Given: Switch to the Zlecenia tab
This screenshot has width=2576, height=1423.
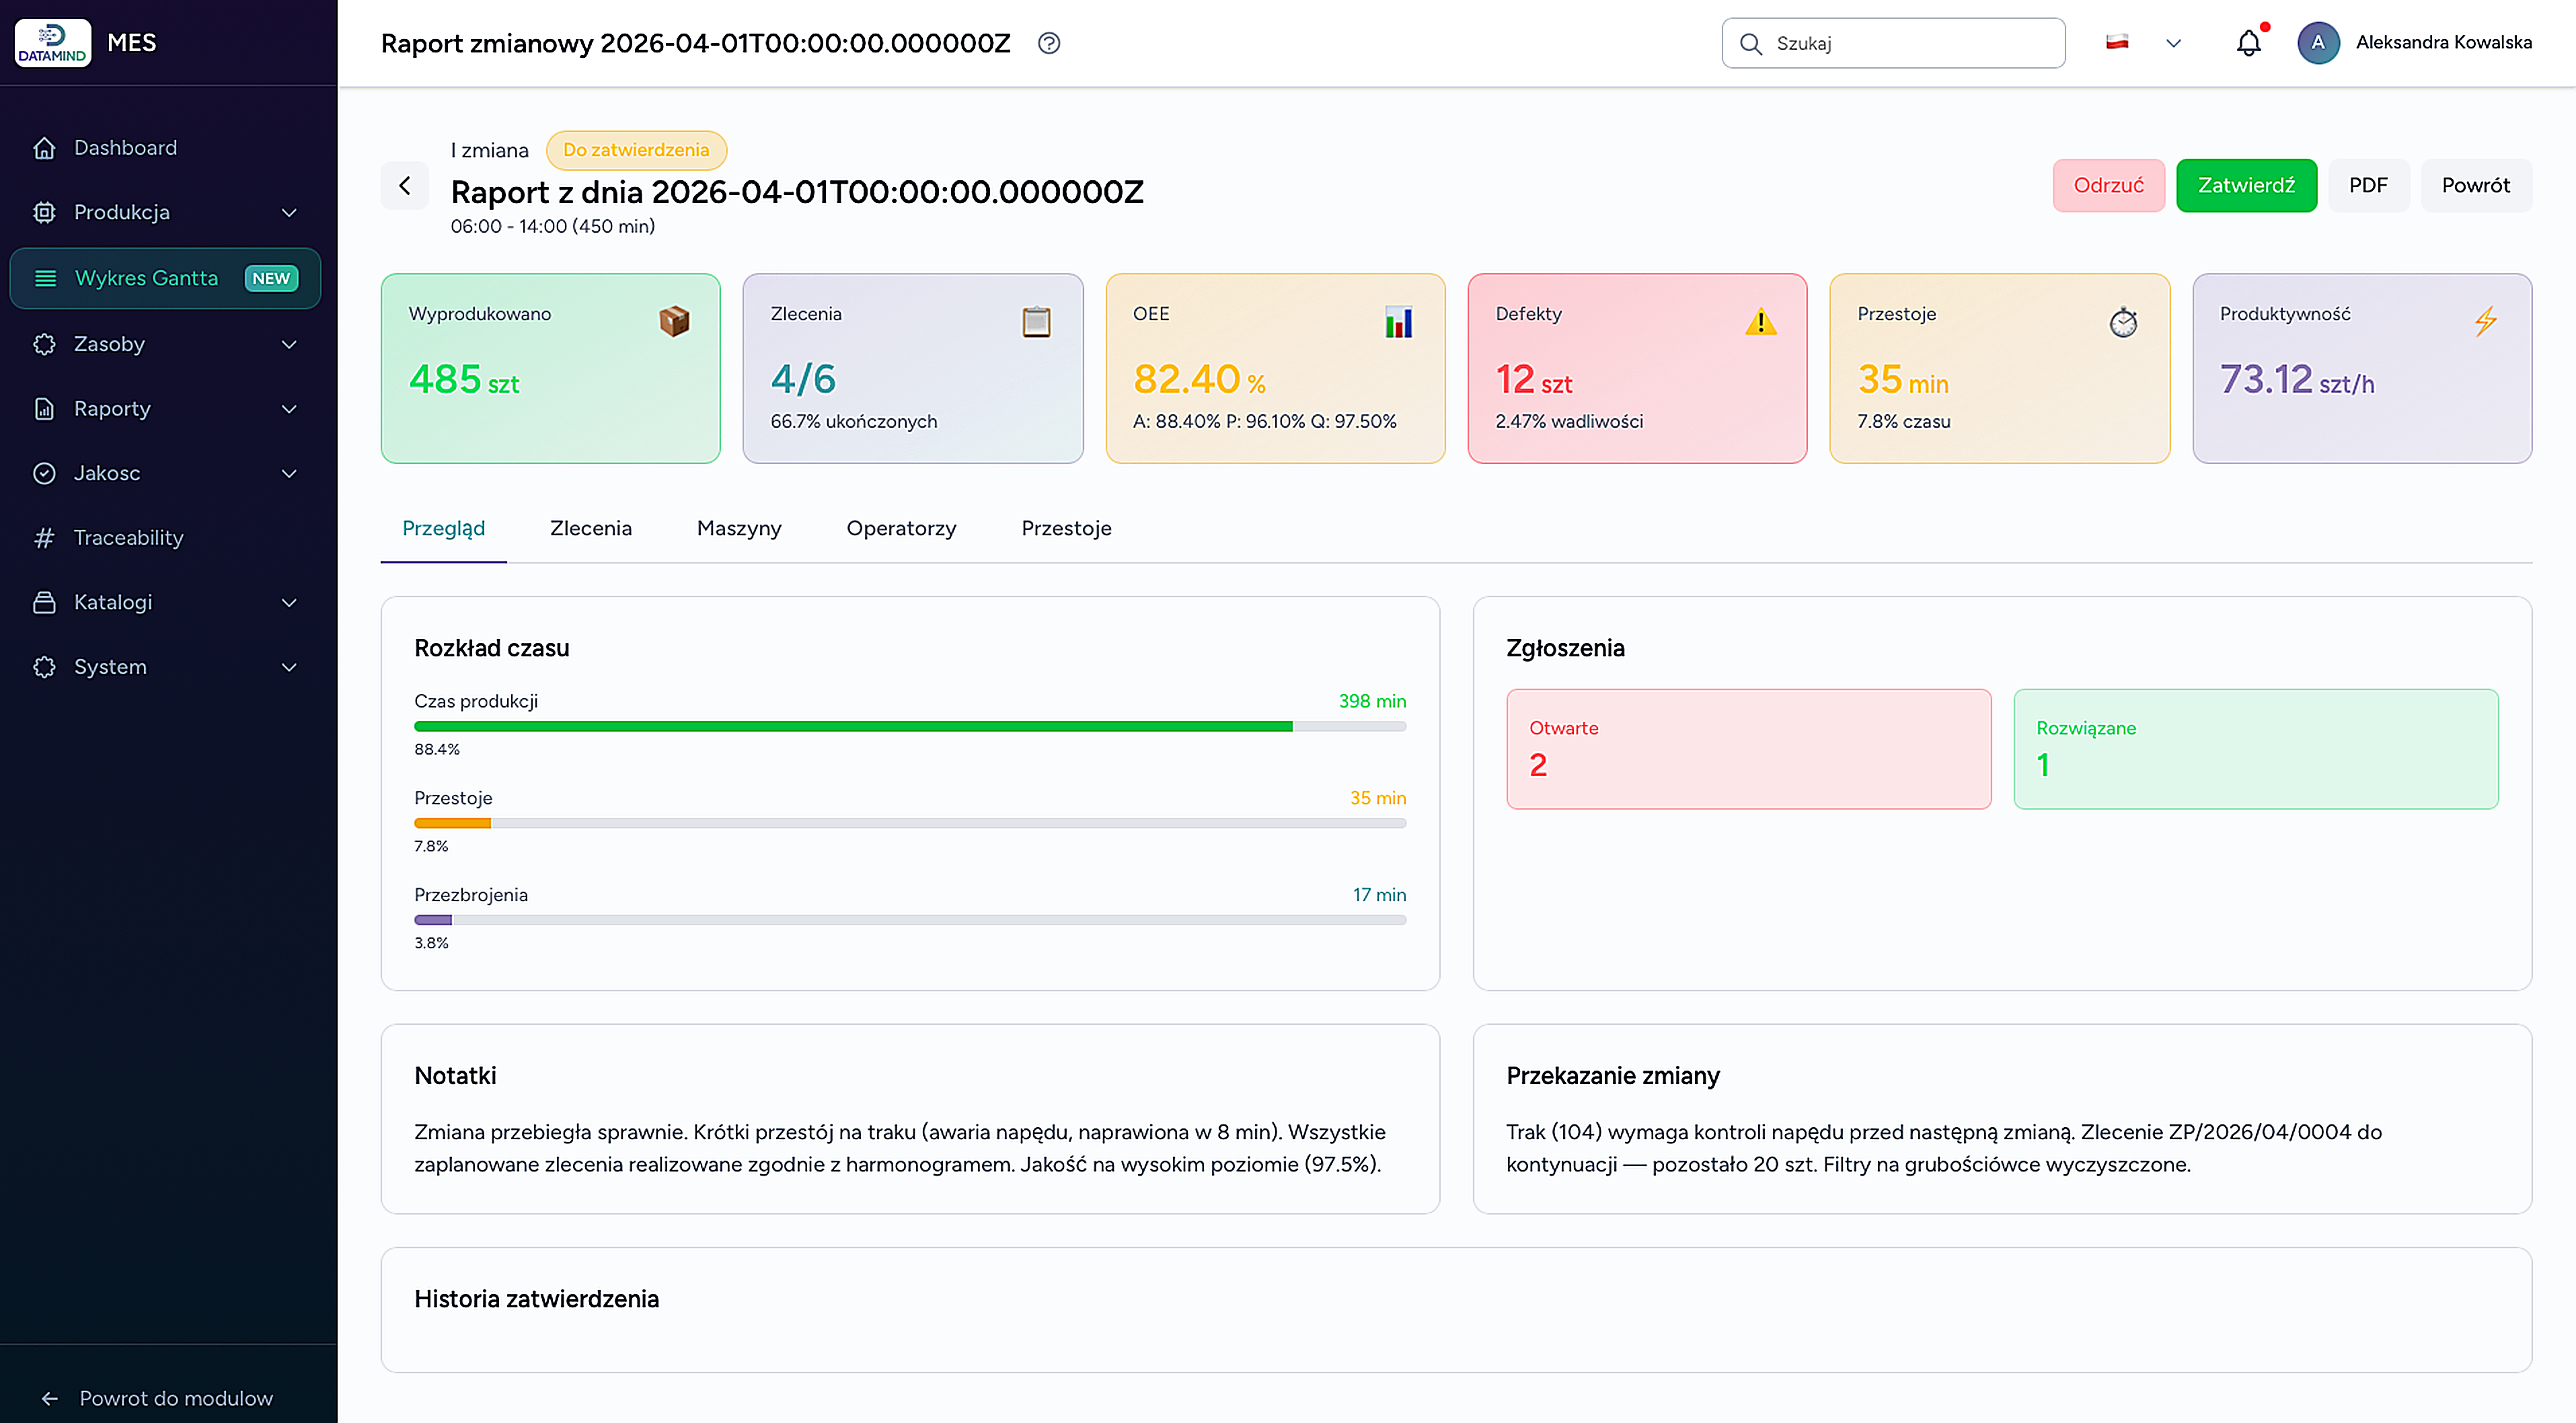Looking at the screenshot, I should pos(590,529).
